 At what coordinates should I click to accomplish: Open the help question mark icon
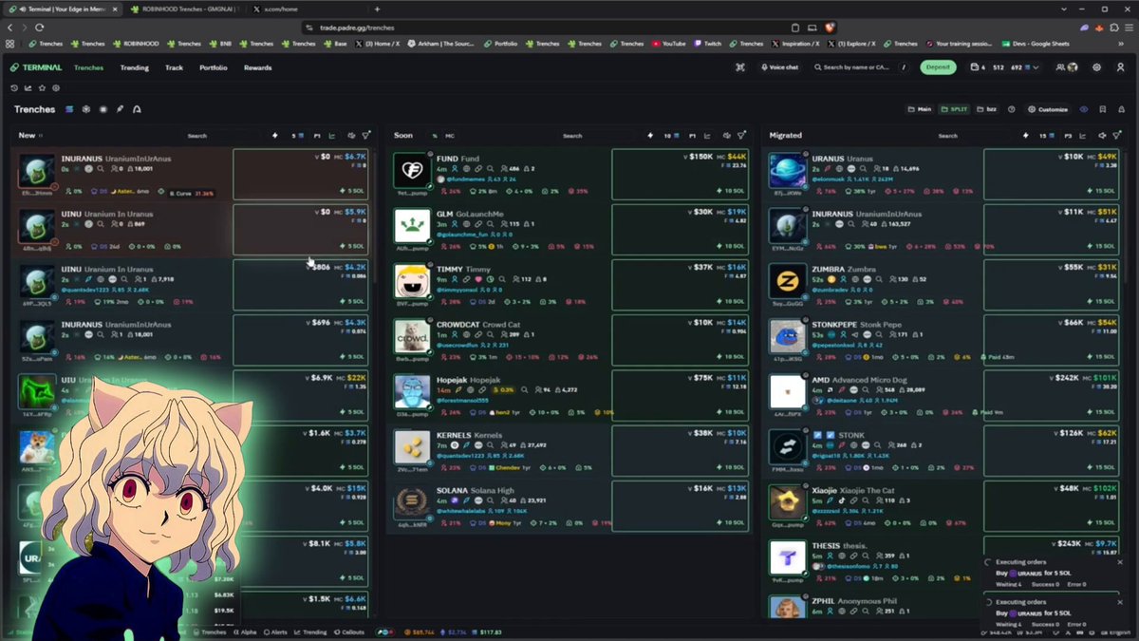click(x=1012, y=109)
